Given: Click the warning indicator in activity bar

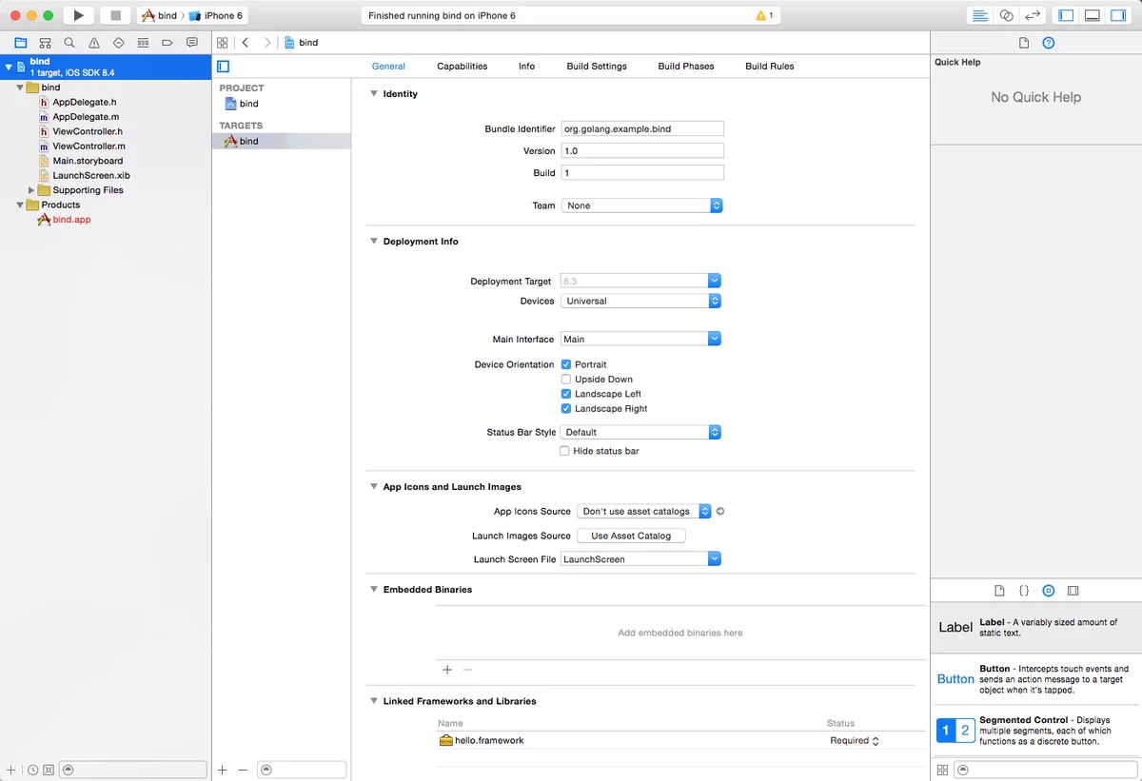Looking at the screenshot, I should click(764, 16).
